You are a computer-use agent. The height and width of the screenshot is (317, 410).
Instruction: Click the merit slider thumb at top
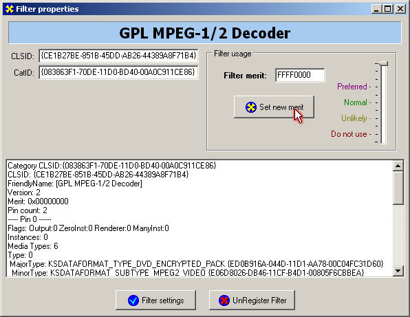(x=384, y=63)
